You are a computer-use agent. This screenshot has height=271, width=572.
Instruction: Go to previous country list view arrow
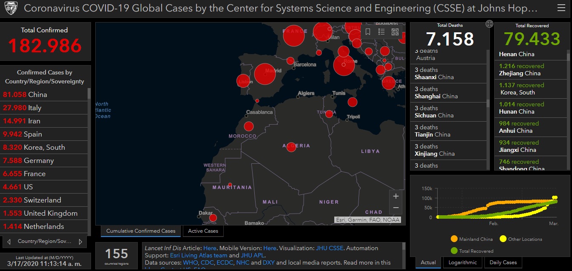9,242
